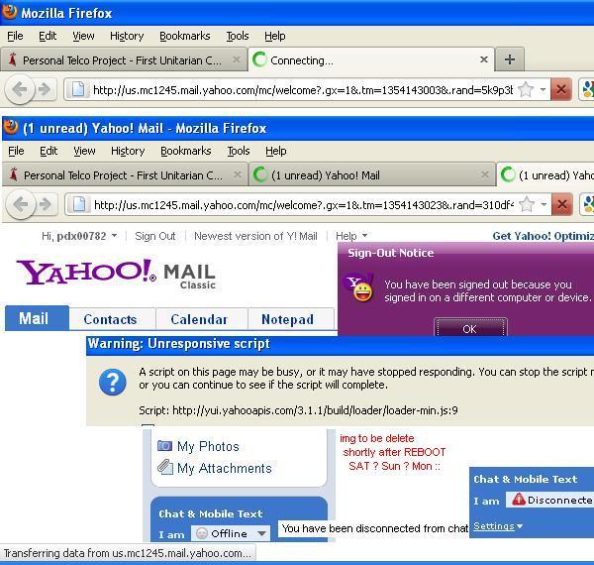Click the Yahoo! Mail Classic logo
The width and height of the screenshot is (594, 565).
(x=116, y=274)
